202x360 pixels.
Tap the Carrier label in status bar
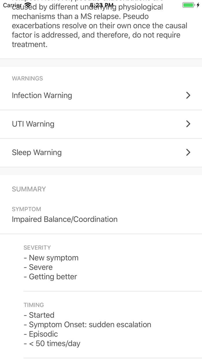coord(12,5)
